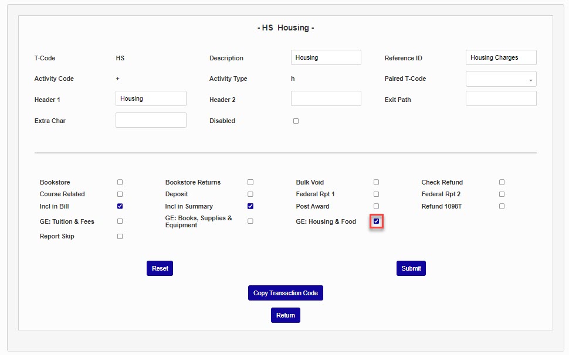
Task: Toggle the Report Skip checkbox
Action: [x=120, y=237]
